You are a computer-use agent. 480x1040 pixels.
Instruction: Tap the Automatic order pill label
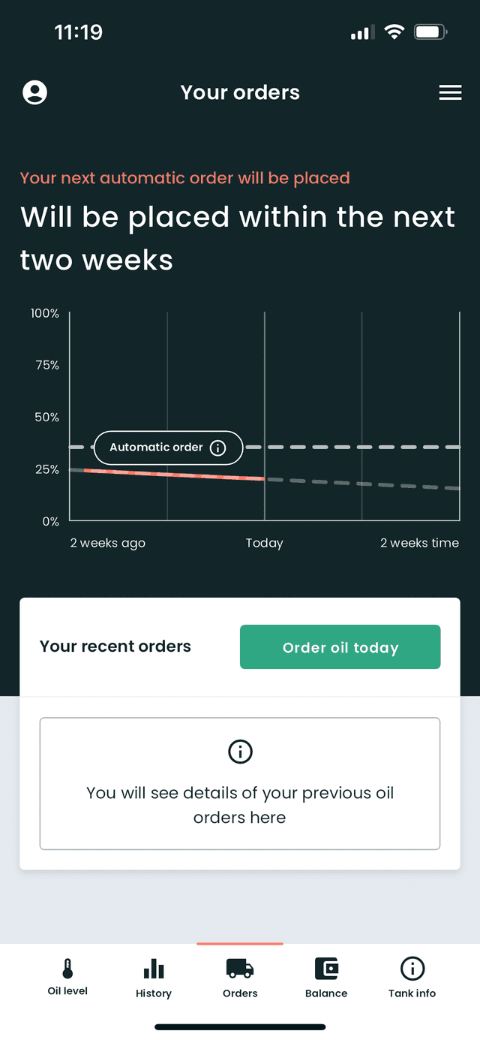pyautogui.click(x=156, y=448)
